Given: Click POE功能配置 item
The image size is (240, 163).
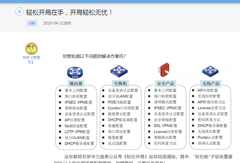Looking at the screenshot, I should click(119, 102).
